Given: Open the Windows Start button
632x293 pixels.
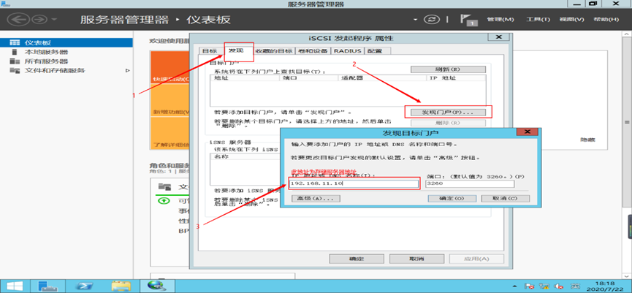Looking at the screenshot, I should 14,286.
